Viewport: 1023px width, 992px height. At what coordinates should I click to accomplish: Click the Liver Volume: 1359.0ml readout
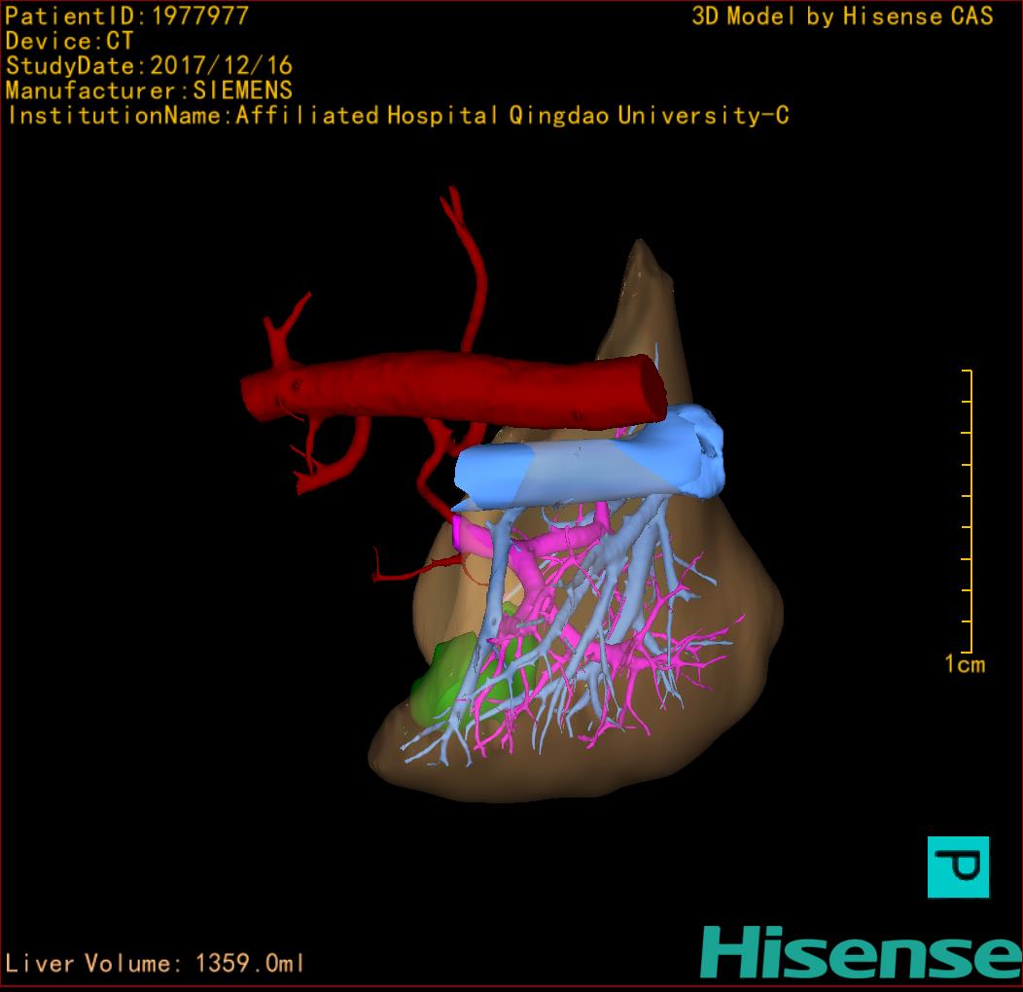(154, 963)
